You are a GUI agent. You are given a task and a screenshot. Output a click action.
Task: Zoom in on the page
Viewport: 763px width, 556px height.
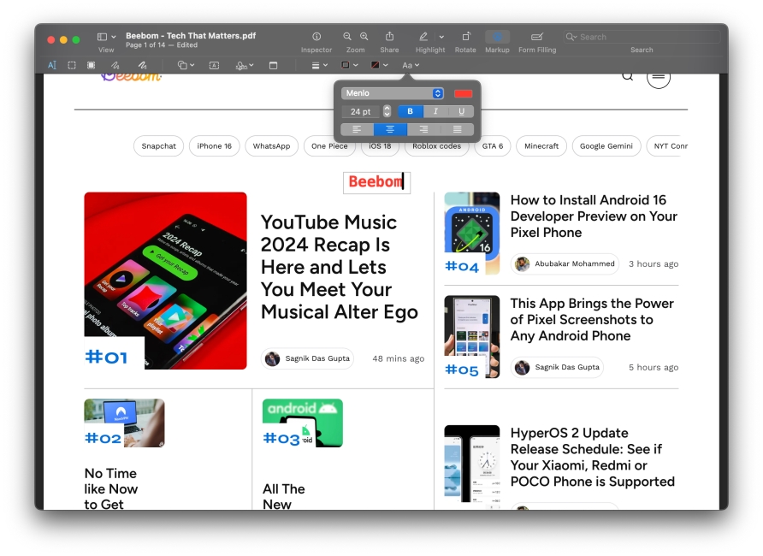point(364,37)
